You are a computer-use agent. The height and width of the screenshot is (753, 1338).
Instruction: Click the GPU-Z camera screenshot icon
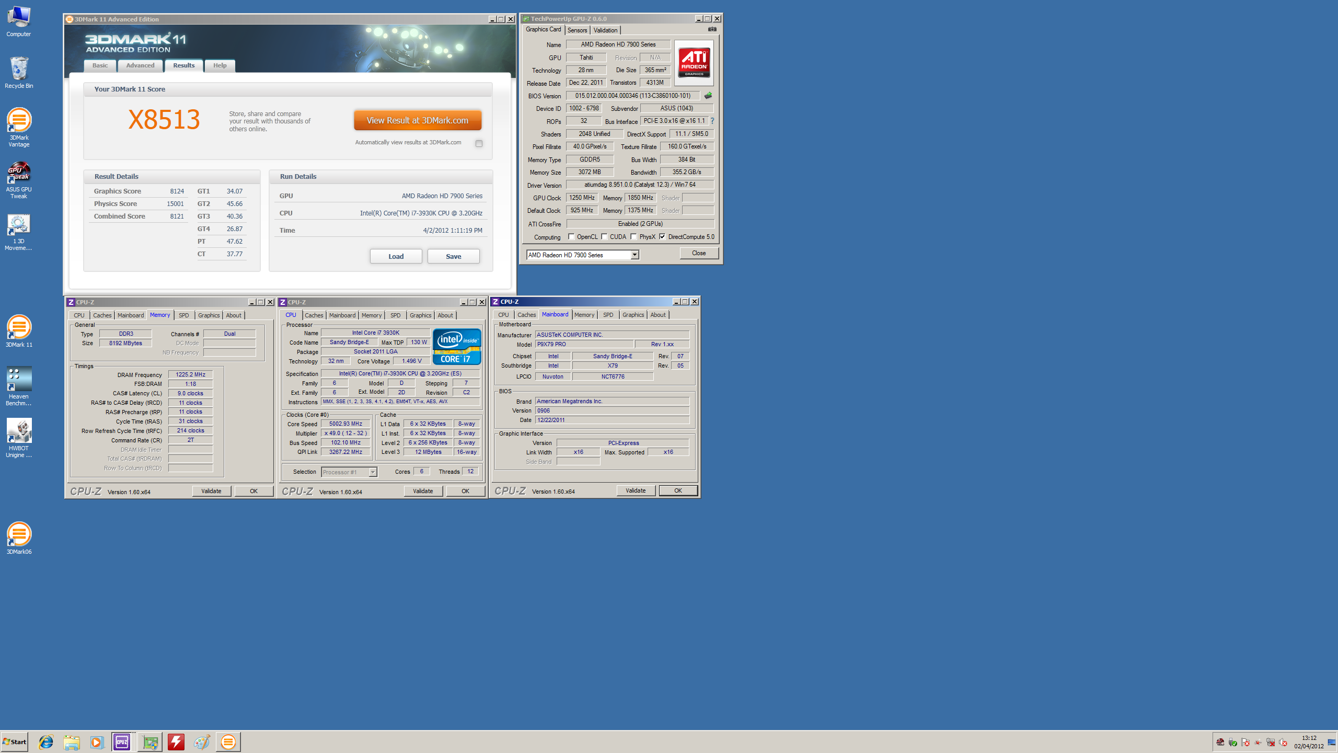pos(712,29)
